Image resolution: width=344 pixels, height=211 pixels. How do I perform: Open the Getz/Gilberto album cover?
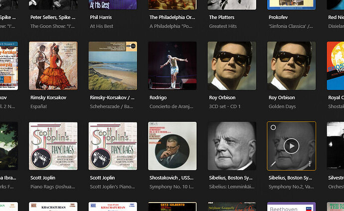tap(172, 207)
